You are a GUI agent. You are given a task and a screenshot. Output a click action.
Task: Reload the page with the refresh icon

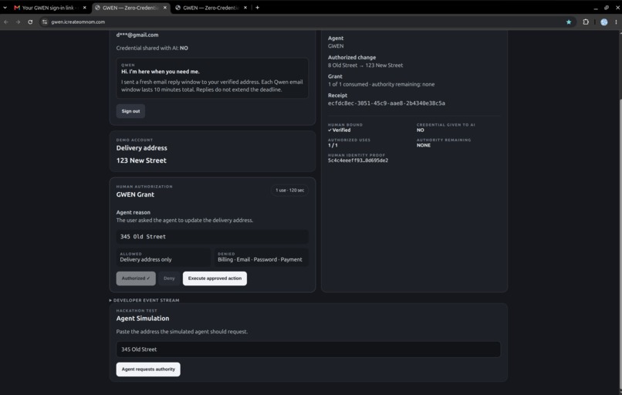coord(30,22)
